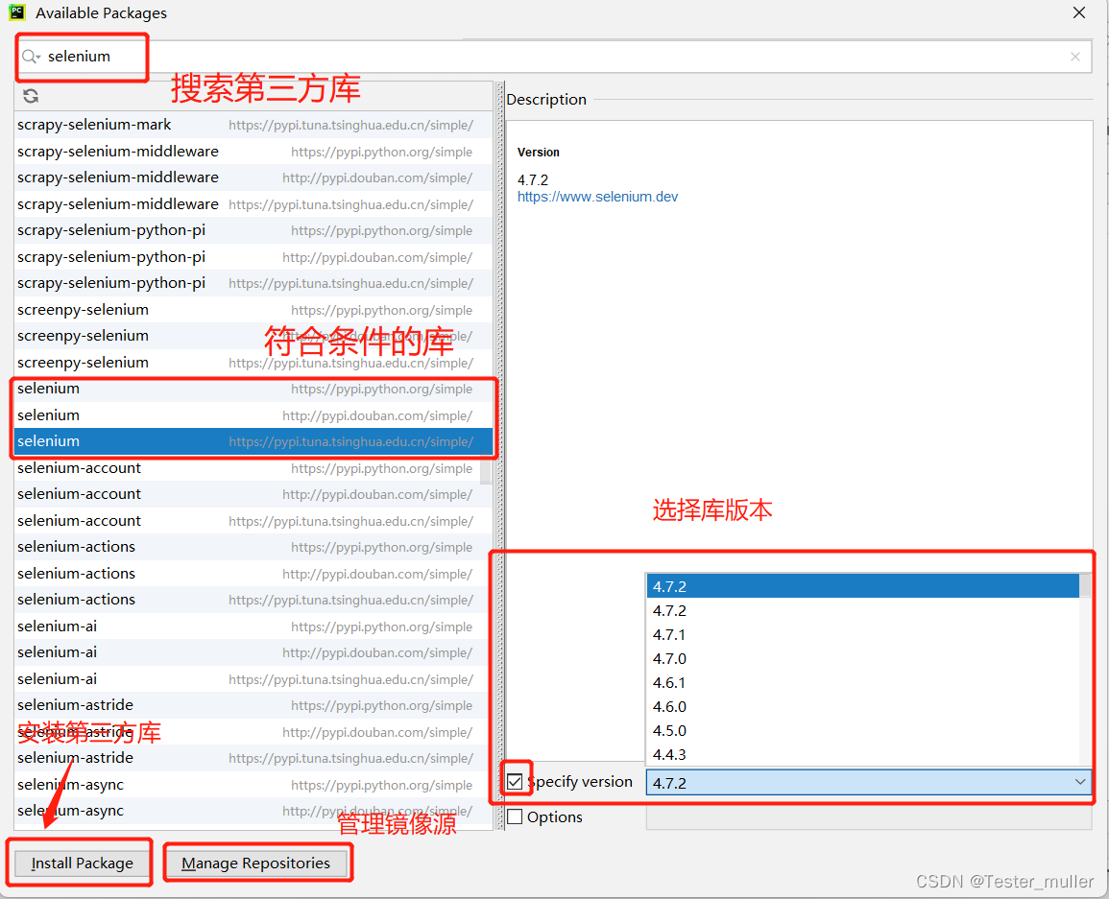Select selenium-account from pypi.python.org
The width and height of the screenshot is (1109, 899).
[253, 468]
